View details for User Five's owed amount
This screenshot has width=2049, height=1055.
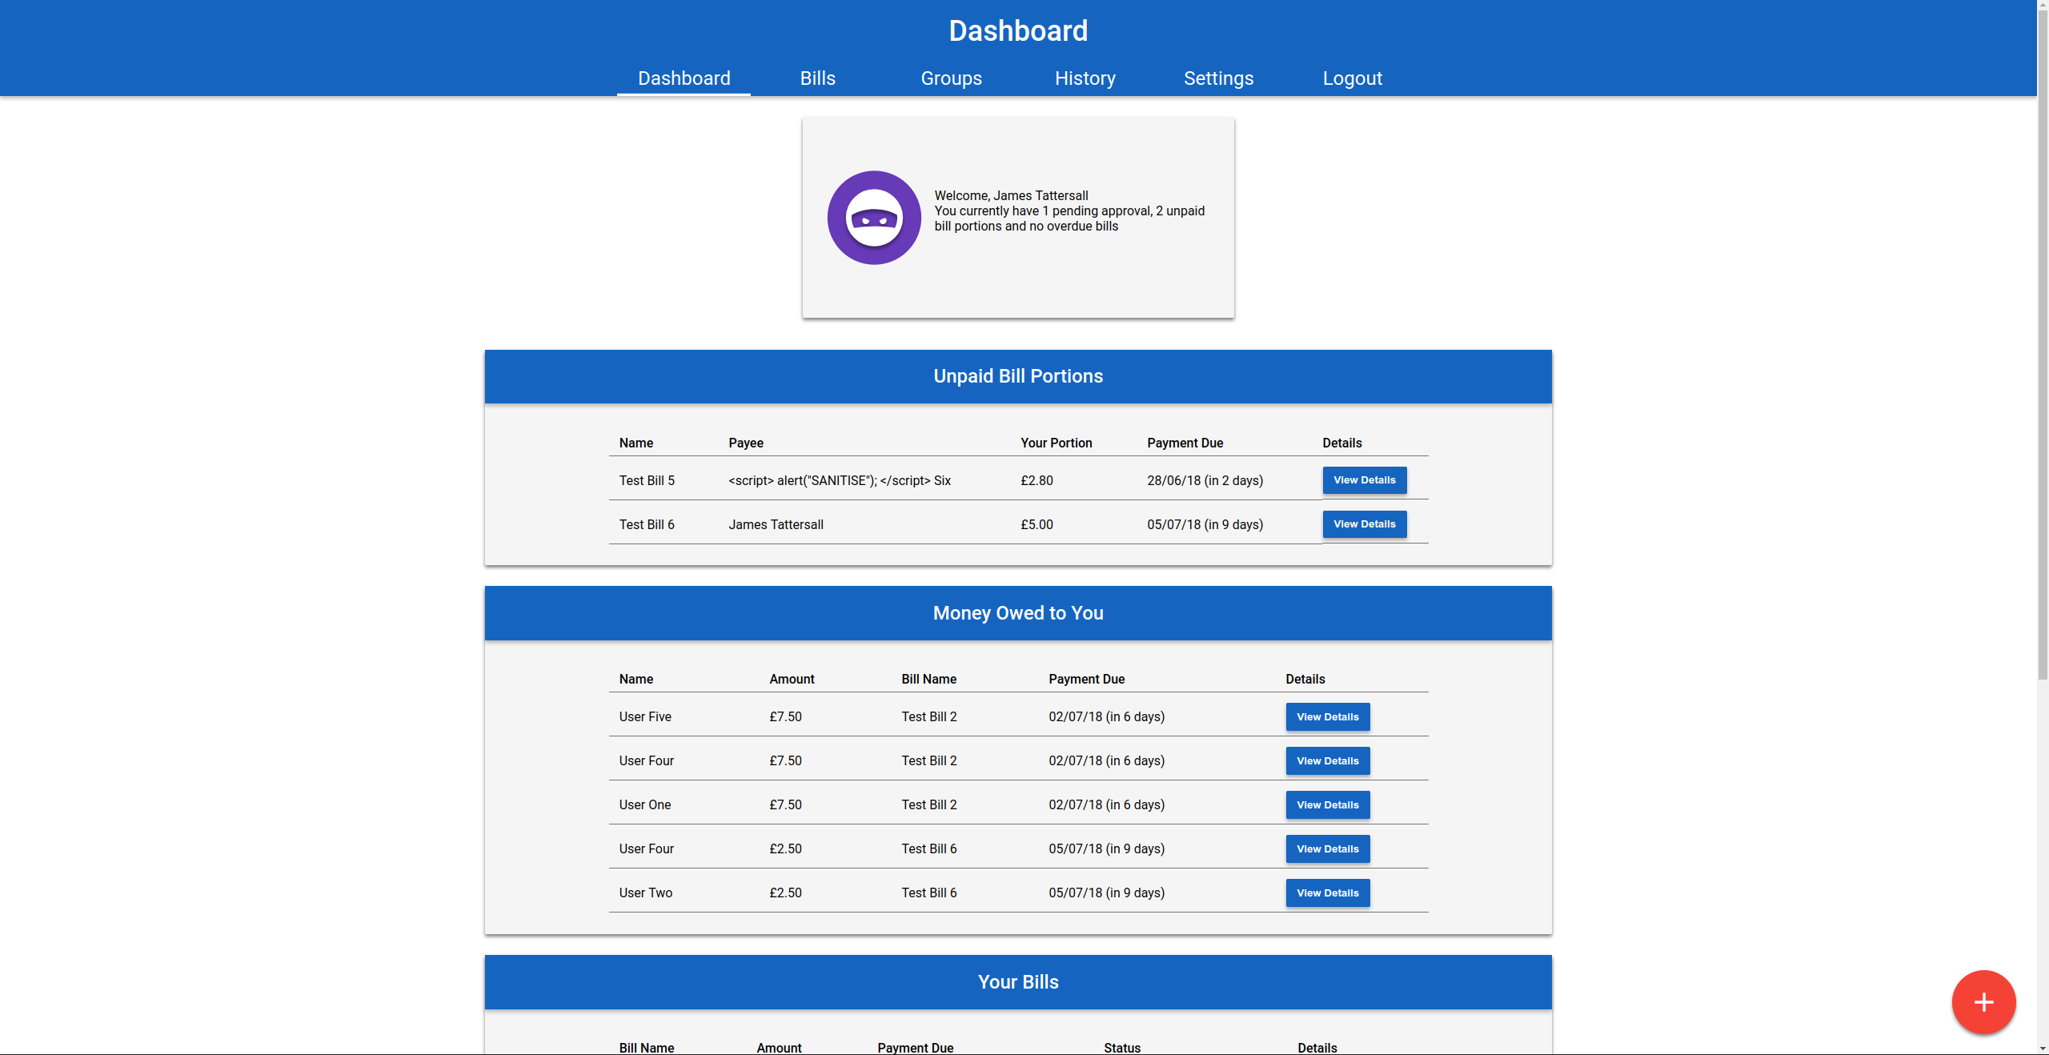pos(1327,717)
